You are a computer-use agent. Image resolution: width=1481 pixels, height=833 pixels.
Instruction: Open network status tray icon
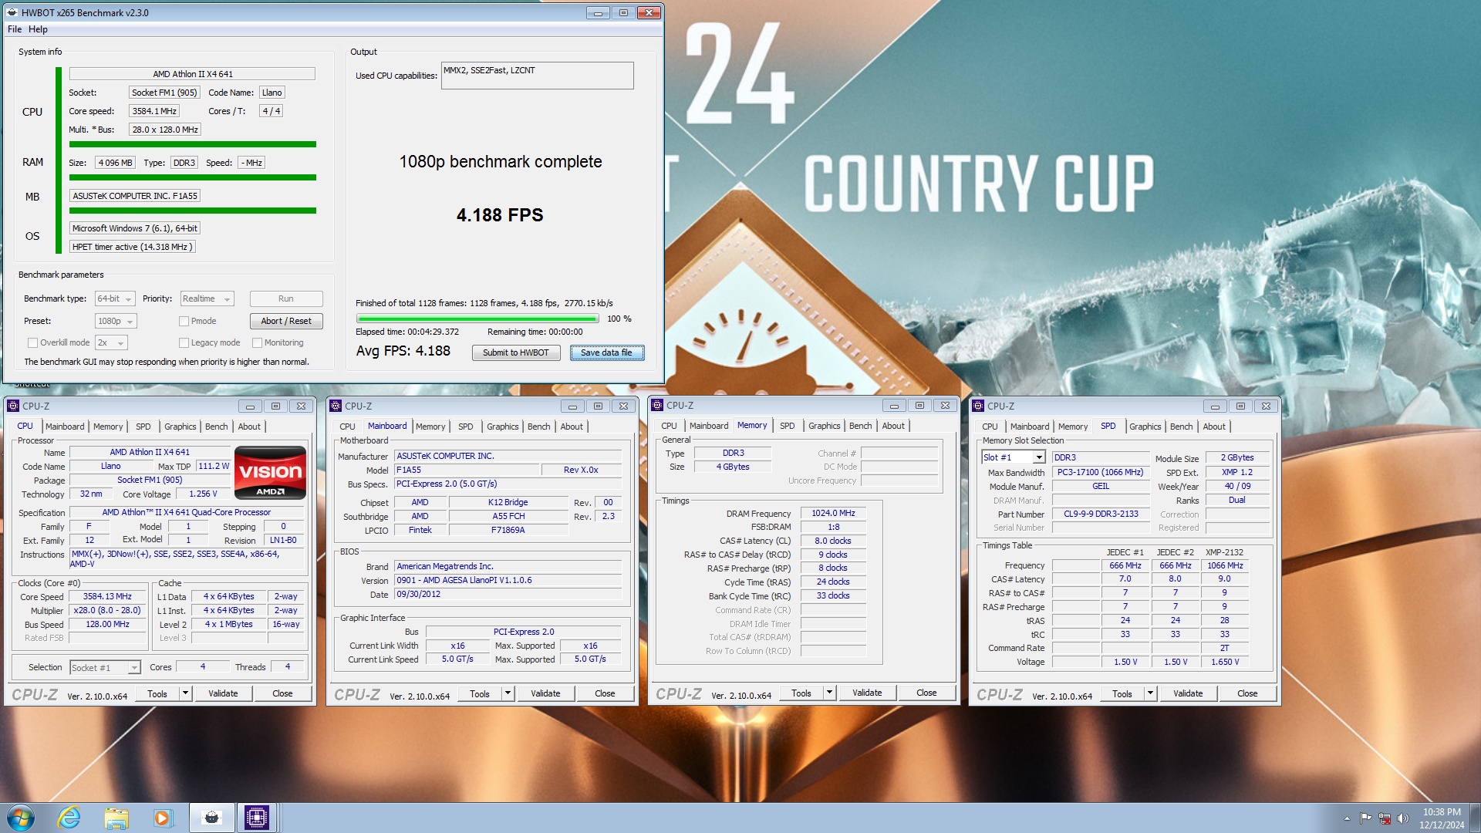pyautogui.click(x=1385, y=818)
